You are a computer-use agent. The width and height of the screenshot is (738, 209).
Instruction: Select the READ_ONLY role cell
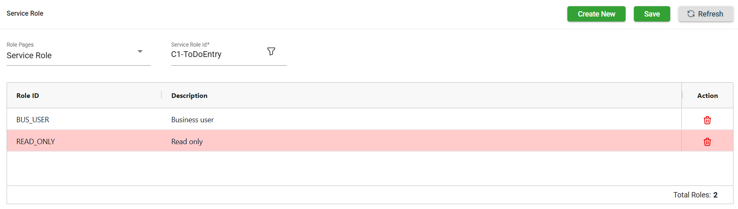click(x=36, y=142)
